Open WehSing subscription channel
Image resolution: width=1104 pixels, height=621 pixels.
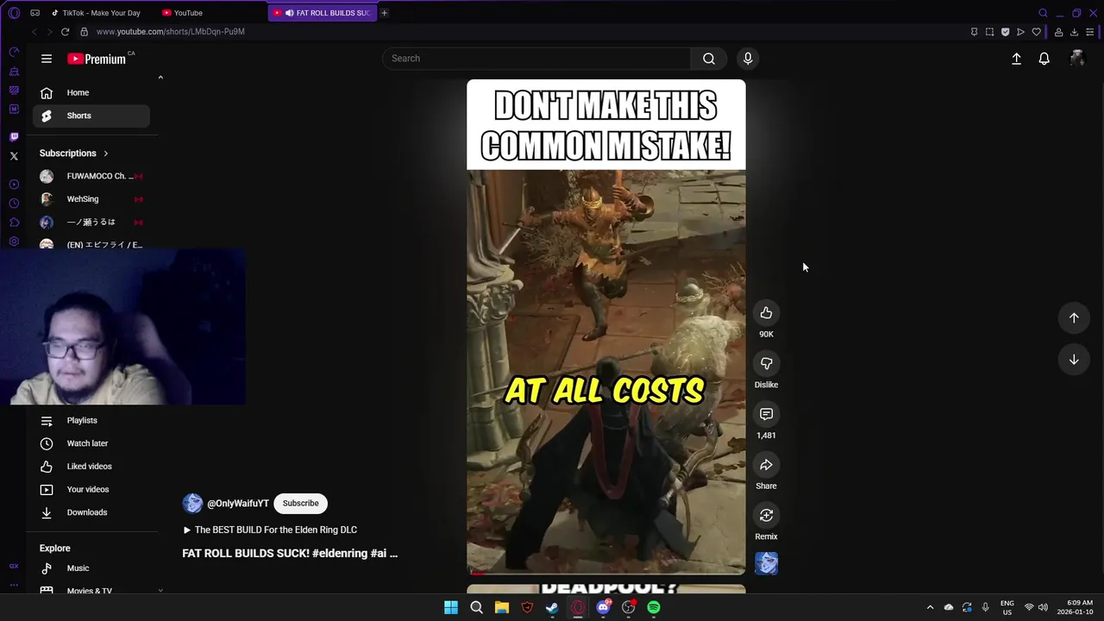tap(91, 199)
